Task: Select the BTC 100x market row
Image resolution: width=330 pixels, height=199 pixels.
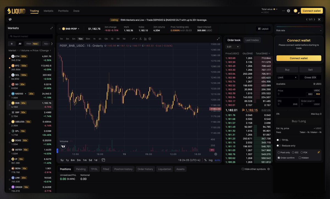Action: coord(30,67)
